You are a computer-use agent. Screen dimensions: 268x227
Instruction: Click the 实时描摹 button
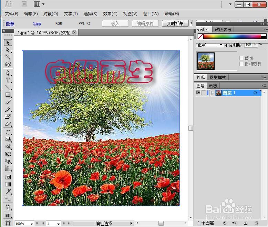(x=175, y=23)
